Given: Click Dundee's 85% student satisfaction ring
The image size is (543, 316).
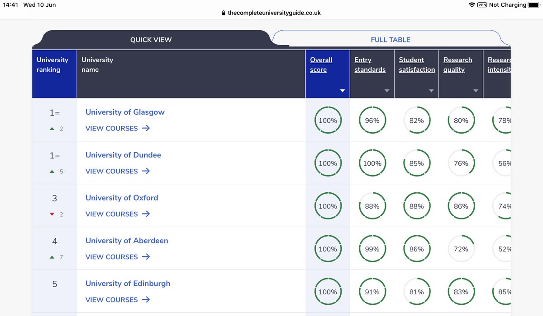Looking at the screenshot, I should (x=416, y=163).
